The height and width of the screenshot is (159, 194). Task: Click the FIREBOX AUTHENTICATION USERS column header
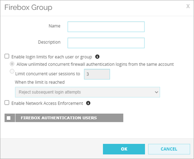tap(69, 118)
